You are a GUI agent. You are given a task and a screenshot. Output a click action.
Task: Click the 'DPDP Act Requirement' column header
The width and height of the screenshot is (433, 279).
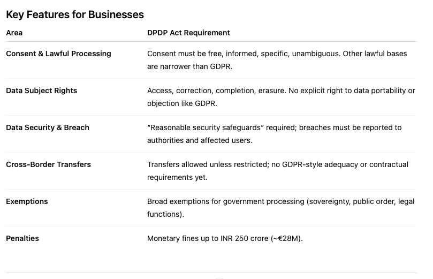[188, 33]
